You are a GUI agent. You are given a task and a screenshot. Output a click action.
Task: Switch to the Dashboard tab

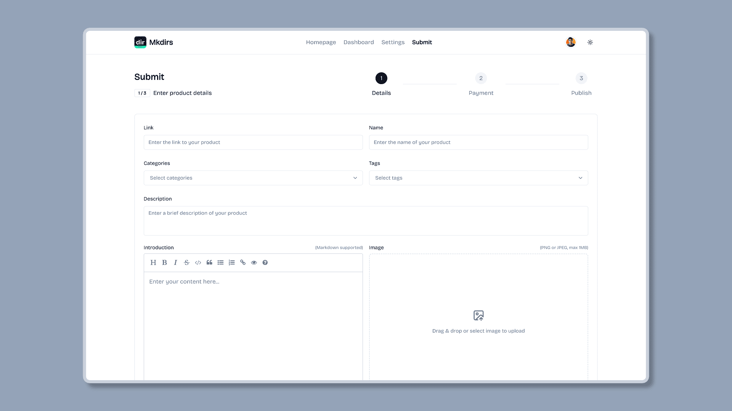coord(358,41)
